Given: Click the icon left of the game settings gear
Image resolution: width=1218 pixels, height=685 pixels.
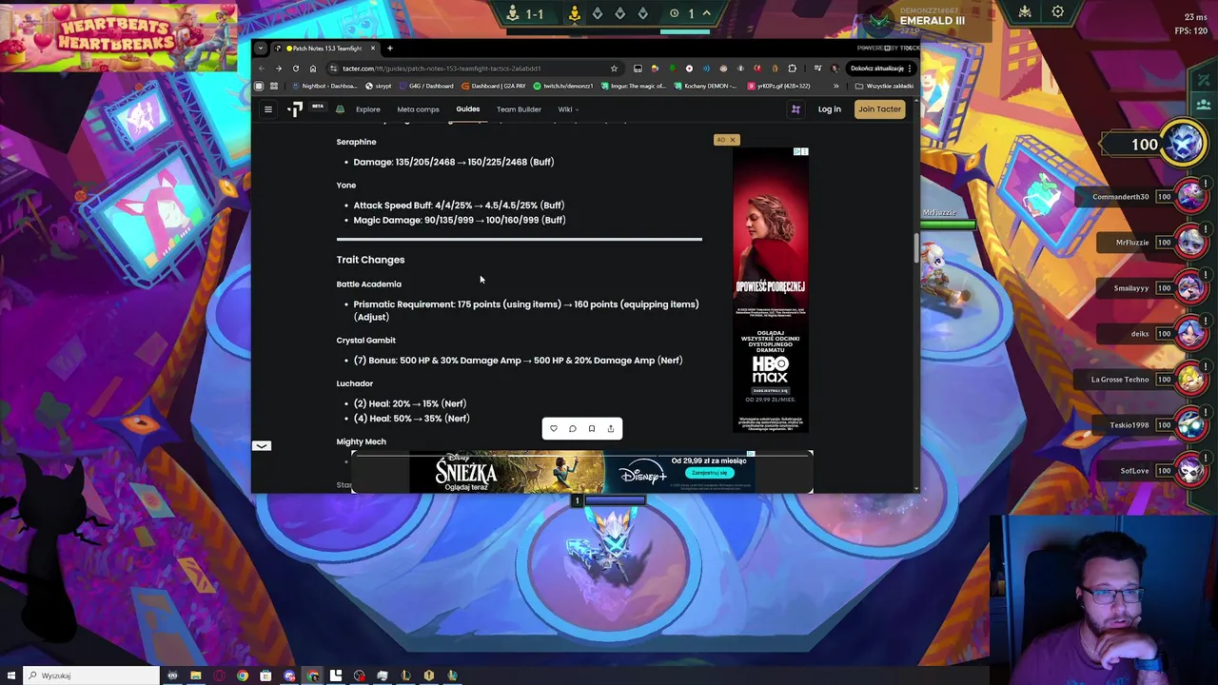Looking at the screenshot, I should click(x=1025, y=12).
